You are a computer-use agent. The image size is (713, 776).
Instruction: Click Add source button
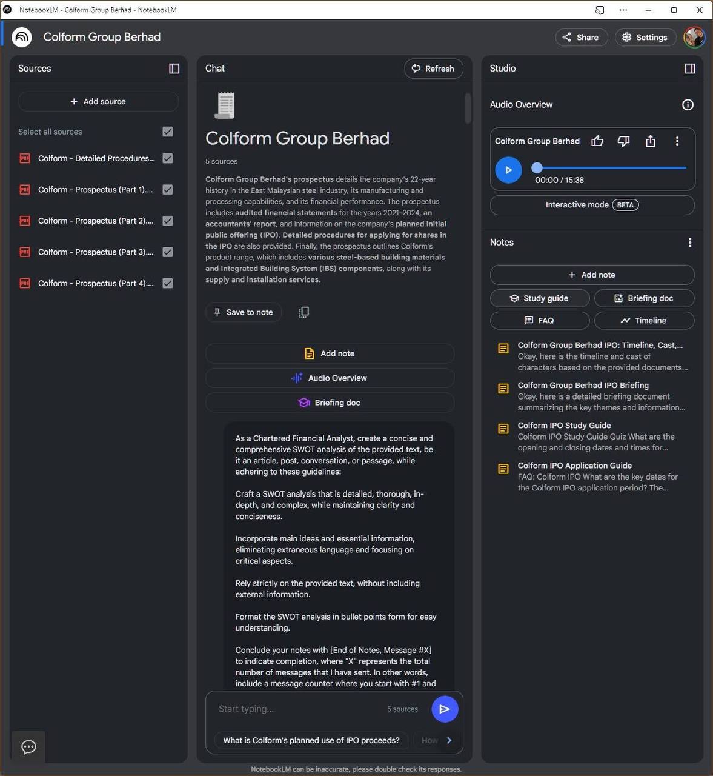coord(98,101)
